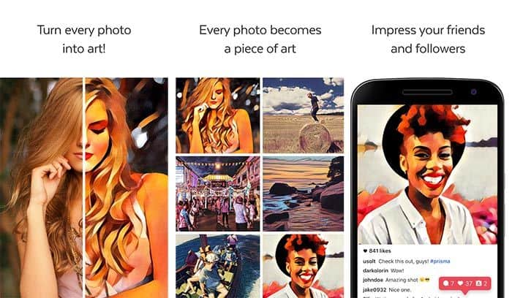Tap the darkolorin username in comments
The image size is (512, 298).
375,271
